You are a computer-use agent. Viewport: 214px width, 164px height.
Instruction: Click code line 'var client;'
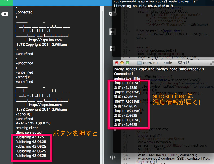[x=144, y=47]
